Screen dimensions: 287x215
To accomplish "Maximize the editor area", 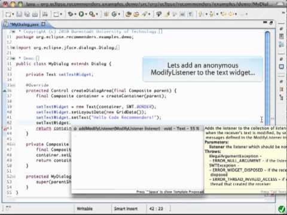I will [x=271, y=23].
